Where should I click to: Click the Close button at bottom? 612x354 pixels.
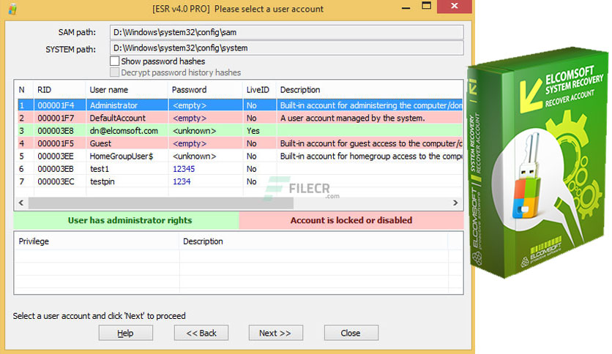[x=351, y=333]
